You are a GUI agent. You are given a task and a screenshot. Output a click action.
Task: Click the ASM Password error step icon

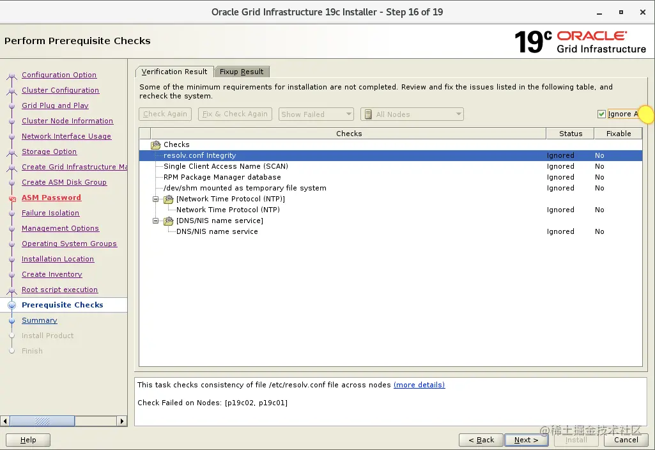(x=12, y=199)
